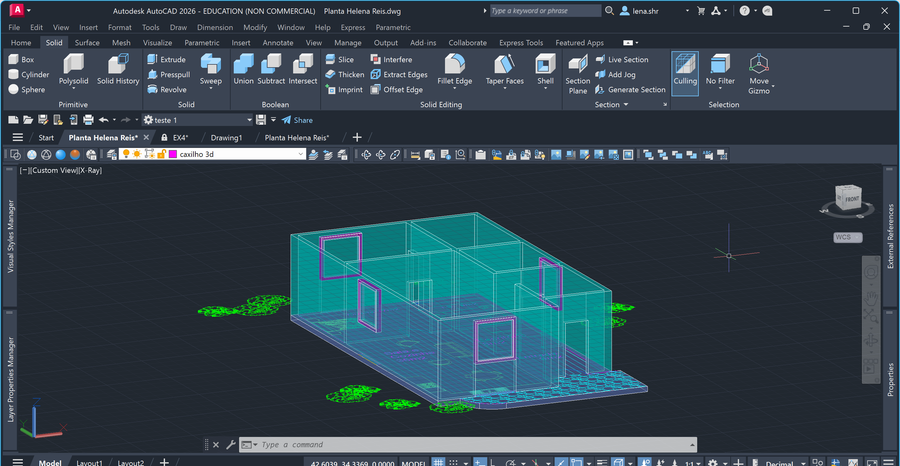Launch the Slice command
The image size is (900, 466).
pyautogui.click(x=340, y=59)
